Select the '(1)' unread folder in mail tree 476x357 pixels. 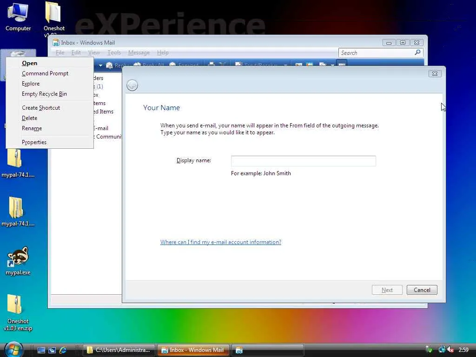coord(99,86)
